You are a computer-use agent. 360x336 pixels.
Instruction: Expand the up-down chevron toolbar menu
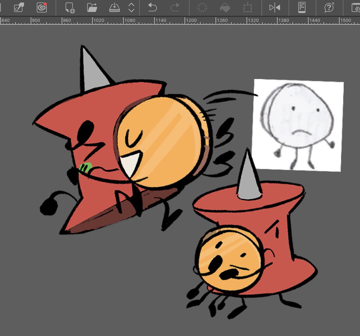(131, 8)
